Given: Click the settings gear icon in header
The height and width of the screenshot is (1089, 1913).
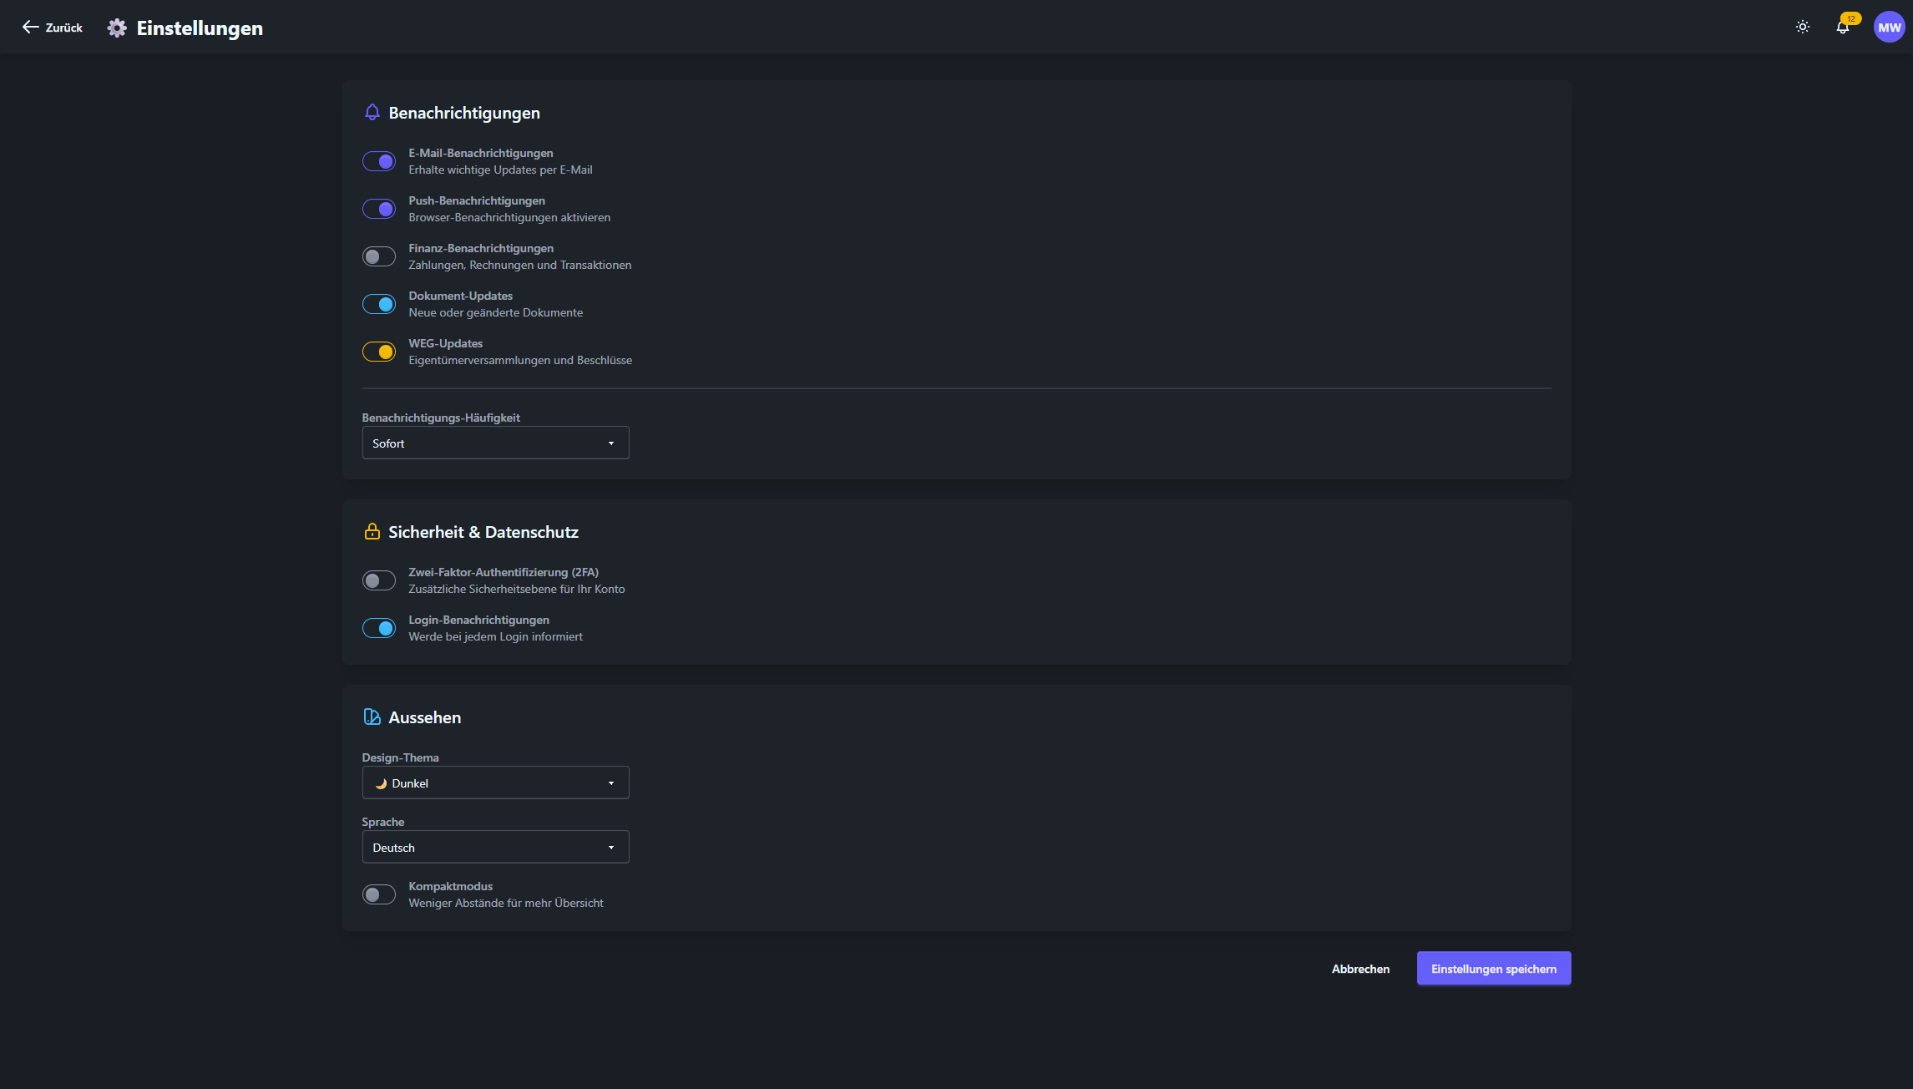Looking at the screenshot, I should coord(117,28).
